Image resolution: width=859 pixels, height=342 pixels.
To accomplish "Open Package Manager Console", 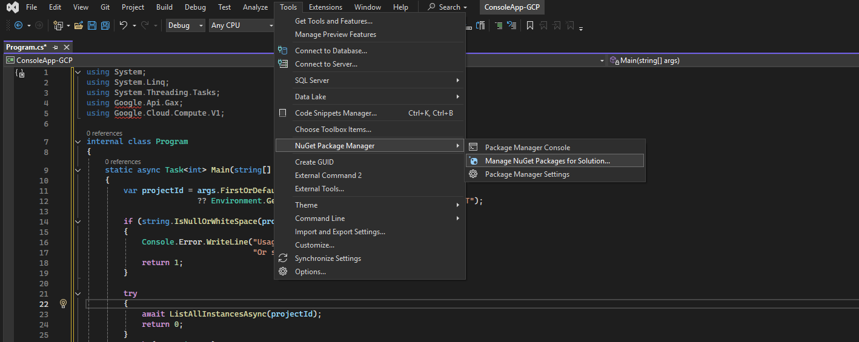I will 527,148.
